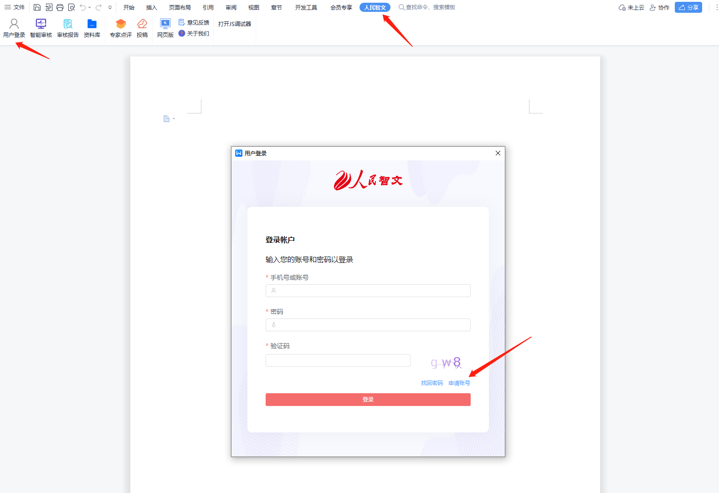The height and width of the screenshot is (493, 719).
Task: Close the 用户登录 dialog
Action: click(498, 153)
